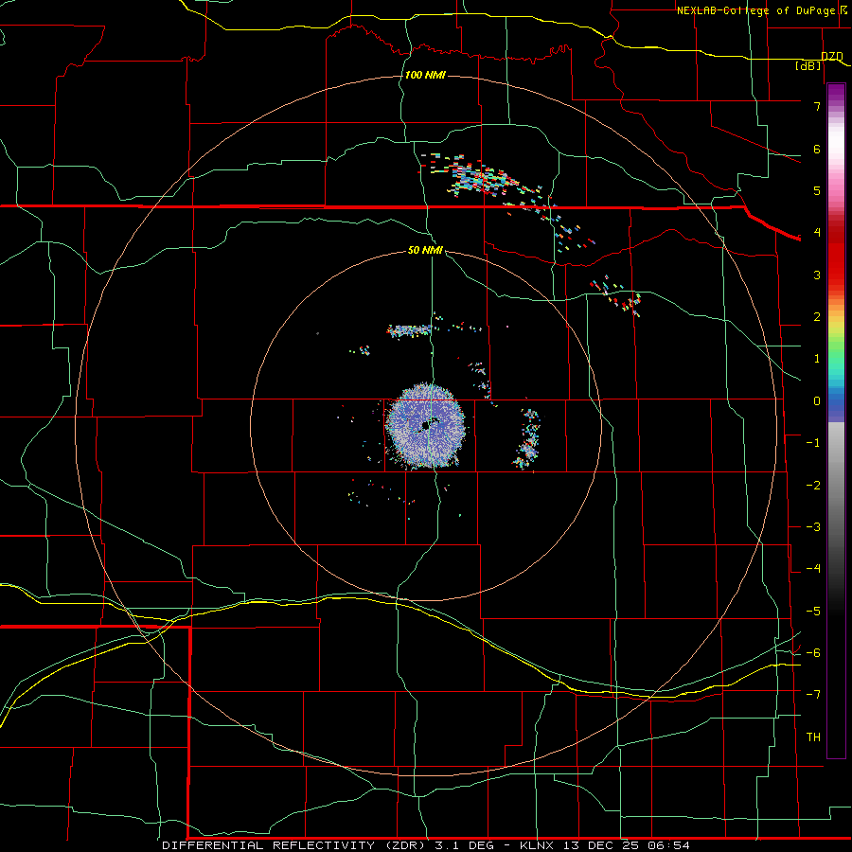This screenshot has height=852, width=852.
Task: Click the -6 value on the ZDR scale
Action: [813, 653]
